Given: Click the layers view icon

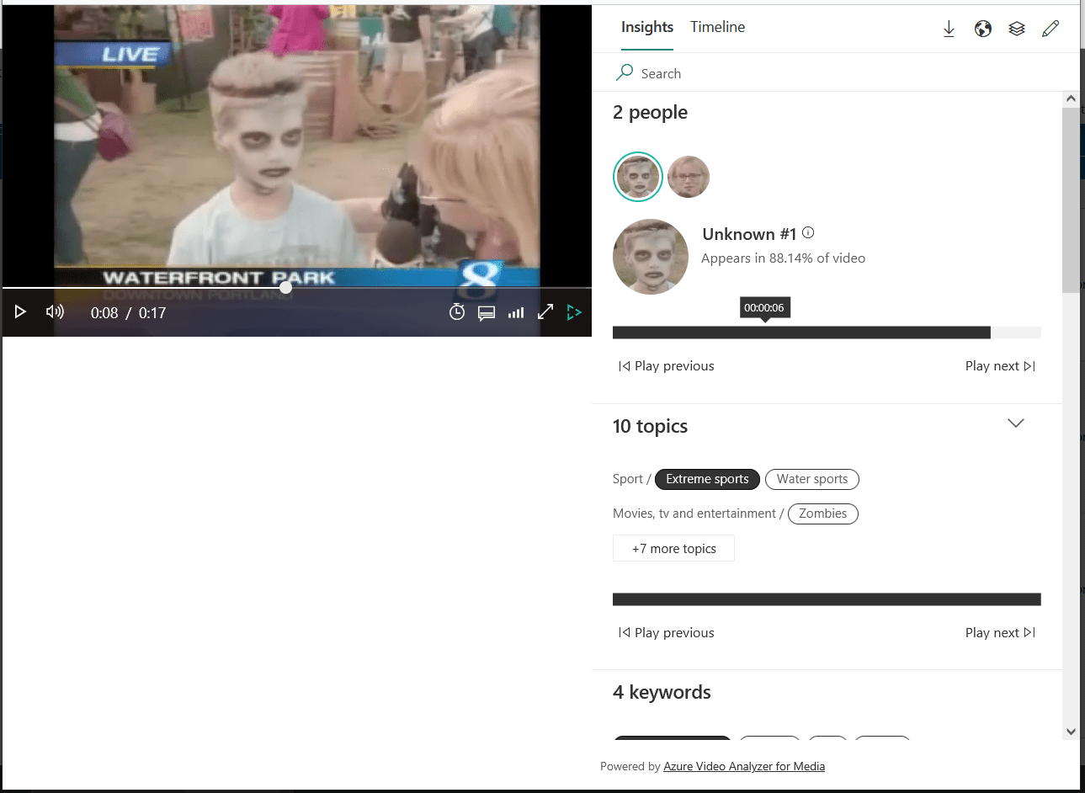Looking at the screenshot, I should tap(1017, 29).
